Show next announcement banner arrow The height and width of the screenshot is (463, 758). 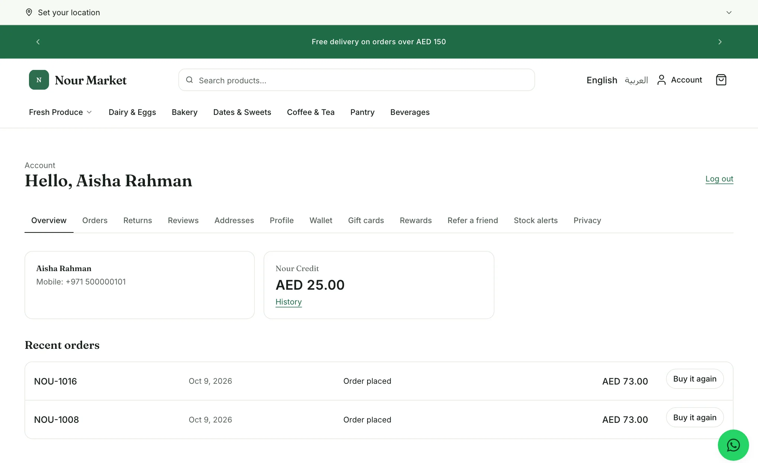(x=720, y=42)
